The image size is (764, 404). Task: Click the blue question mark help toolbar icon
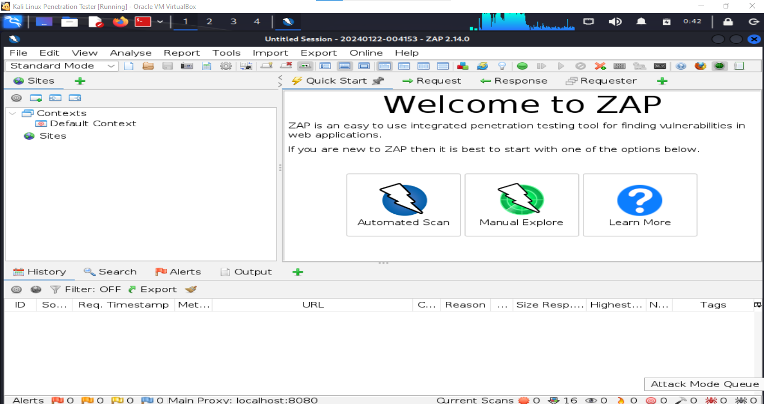[681, 66]
